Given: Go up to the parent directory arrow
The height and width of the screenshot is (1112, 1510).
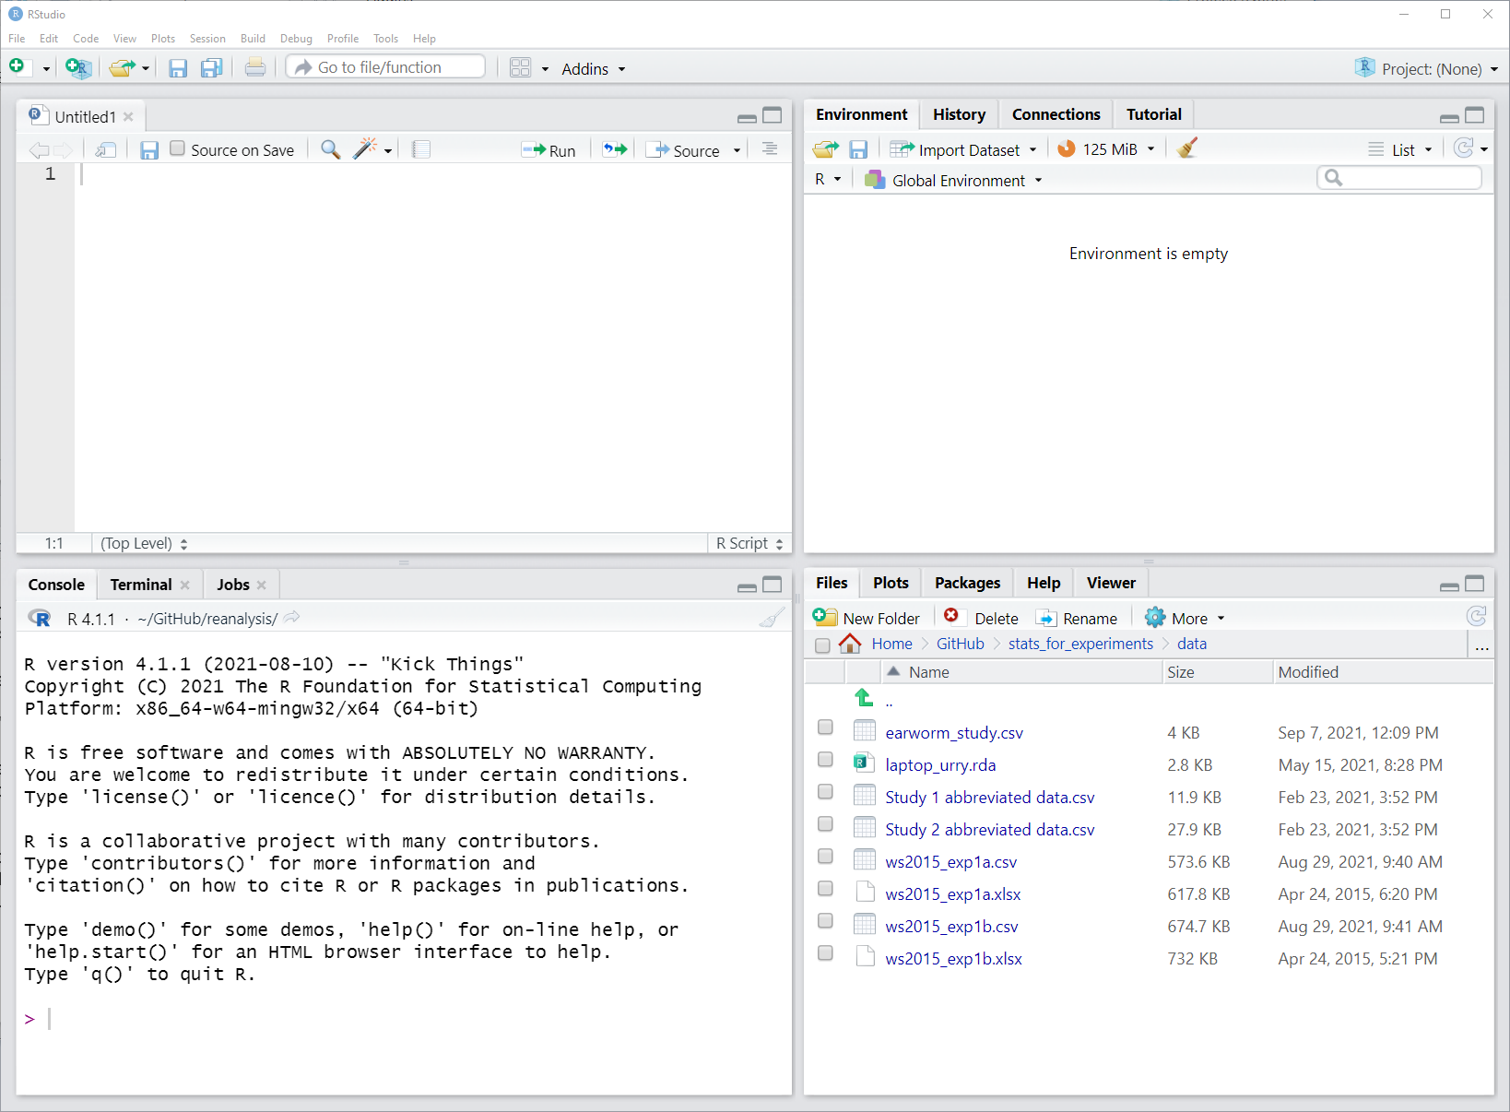Looking at the screenshot, I should click(864, 698).
